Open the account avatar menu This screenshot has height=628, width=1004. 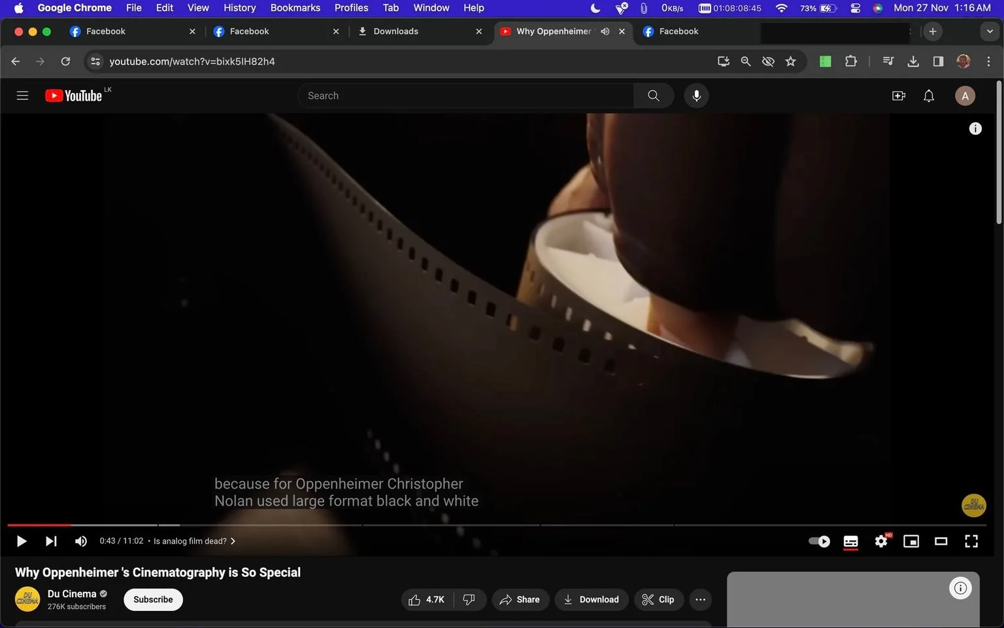point(965,96)
